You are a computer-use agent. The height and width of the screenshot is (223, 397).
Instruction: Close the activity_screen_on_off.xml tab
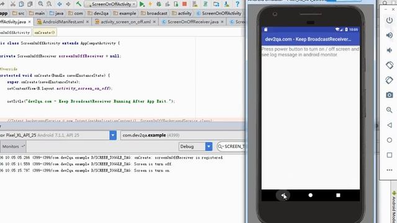[154, 22]
